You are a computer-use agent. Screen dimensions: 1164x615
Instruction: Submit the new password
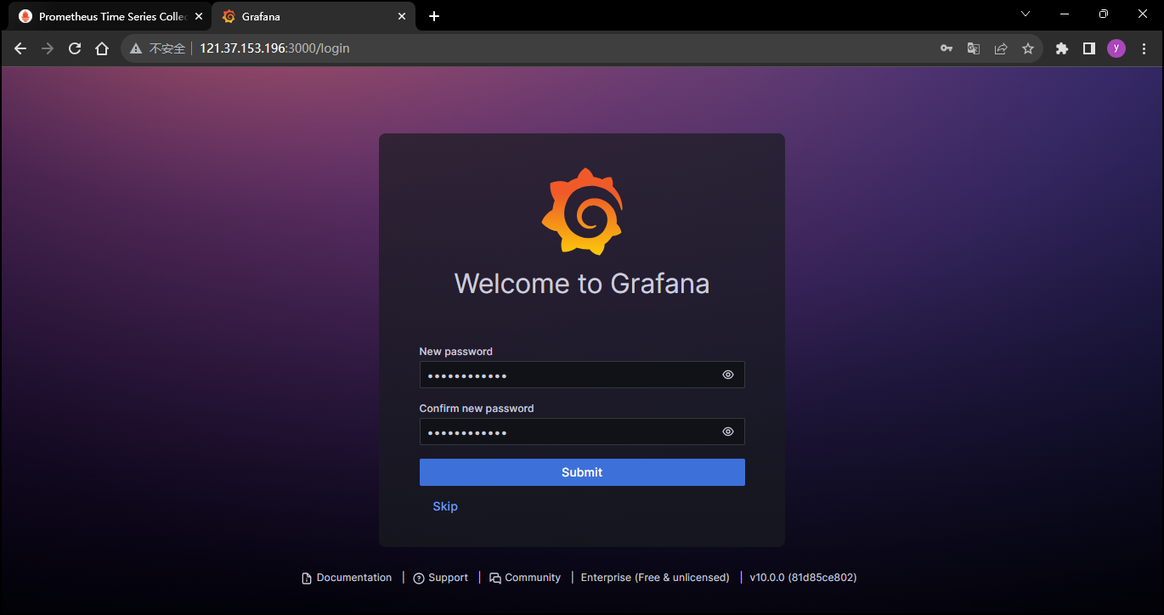(582, 472)
